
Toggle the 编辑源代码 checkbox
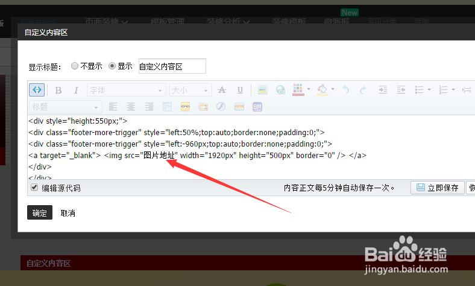click(x=34, y=187)
